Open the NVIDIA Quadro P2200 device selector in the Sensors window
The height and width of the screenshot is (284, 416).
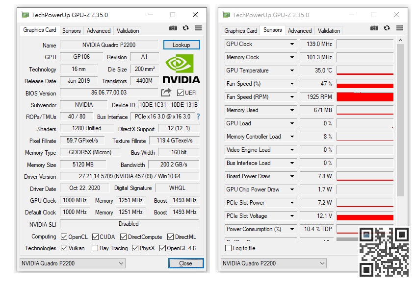[274, 263]
